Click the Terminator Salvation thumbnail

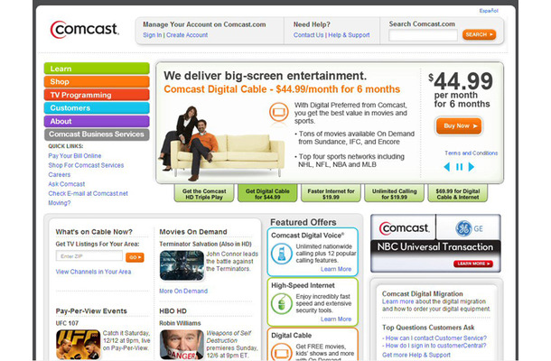(x=182, y=265)
